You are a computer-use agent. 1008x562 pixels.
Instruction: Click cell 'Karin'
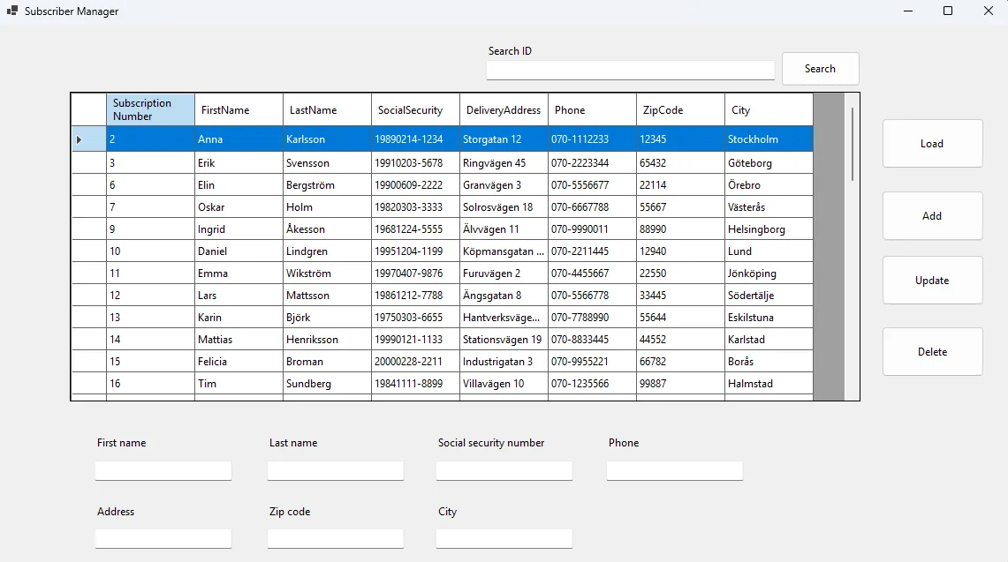(x=239, y=318)
